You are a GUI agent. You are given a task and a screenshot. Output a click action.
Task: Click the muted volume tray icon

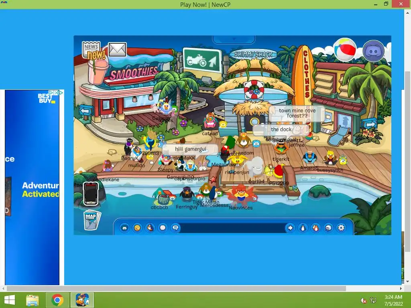click(363, 300)
